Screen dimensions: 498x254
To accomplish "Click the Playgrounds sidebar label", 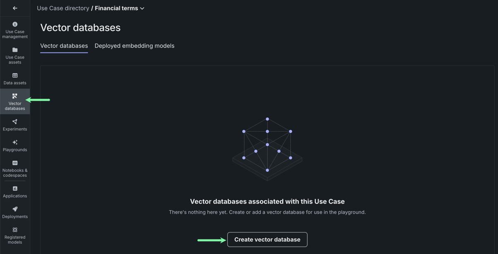I will click(x=15, y=150).
